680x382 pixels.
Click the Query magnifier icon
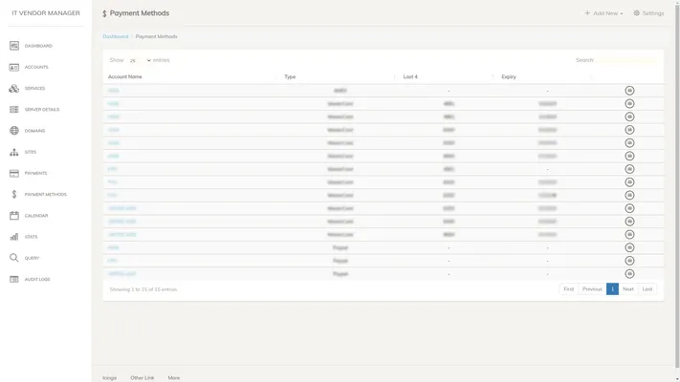click(14, 258)
